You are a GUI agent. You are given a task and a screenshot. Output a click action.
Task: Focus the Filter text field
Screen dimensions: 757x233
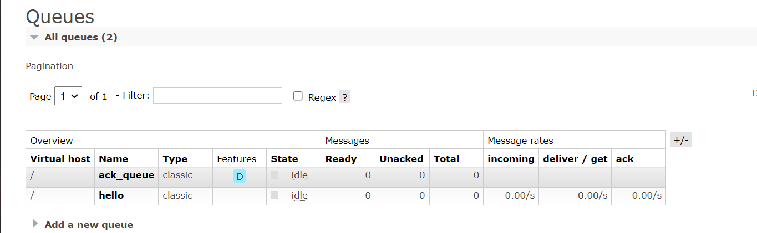[x=217, y=96]
